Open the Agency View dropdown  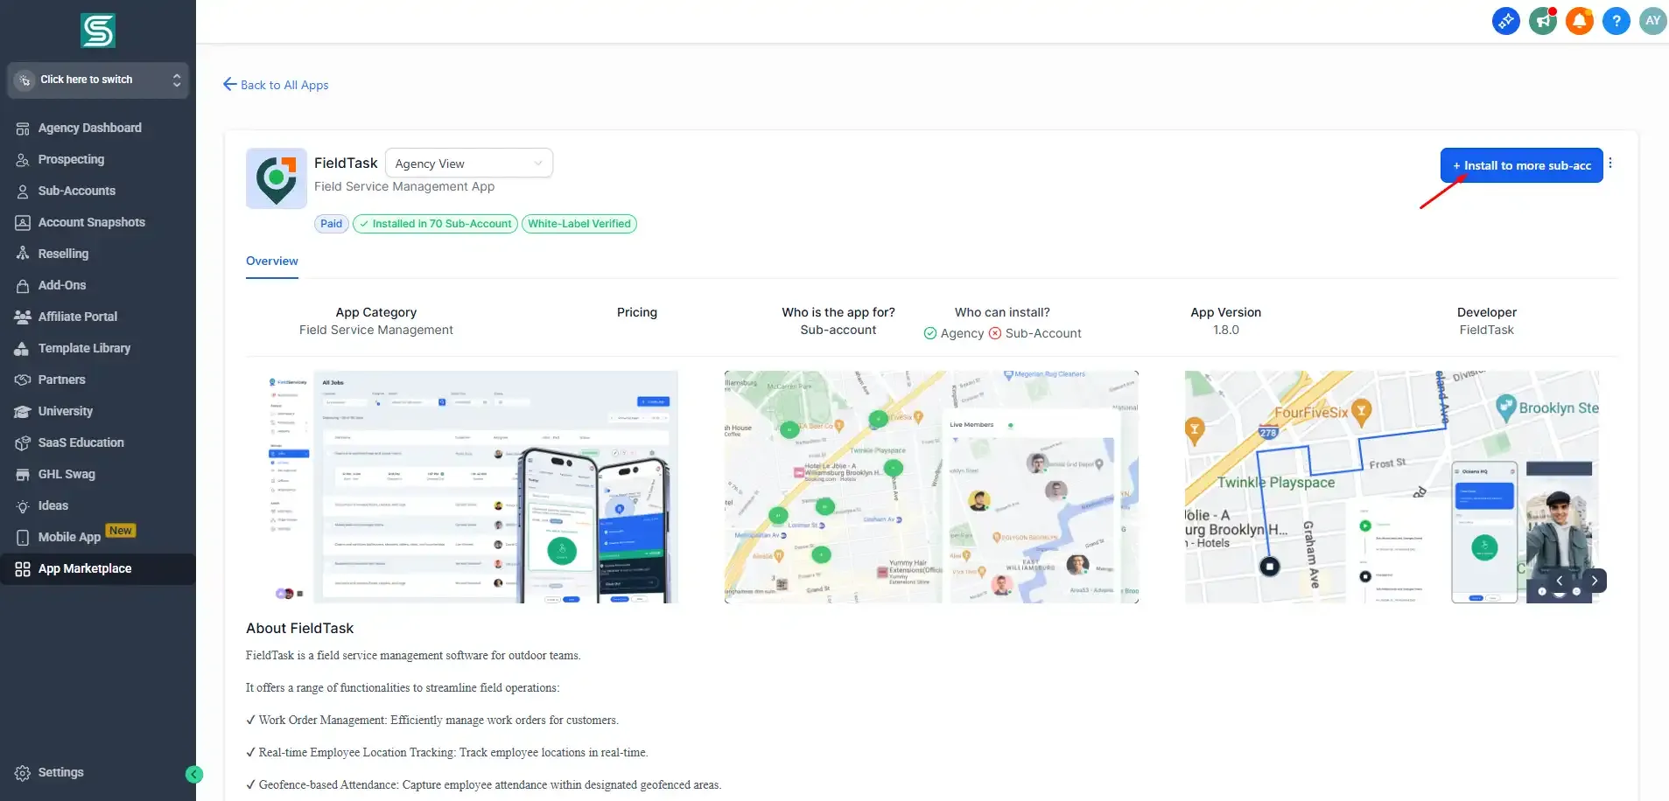click(x=469, y=163)
